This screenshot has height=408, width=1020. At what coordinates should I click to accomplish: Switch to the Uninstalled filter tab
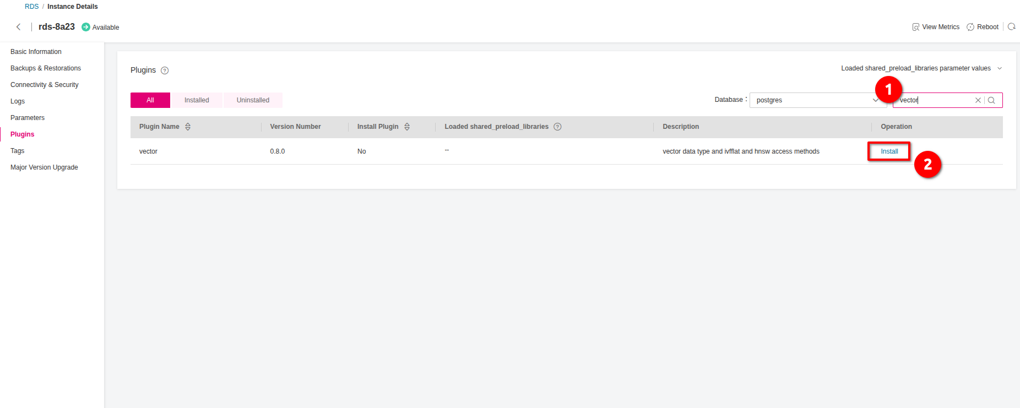point(253,100)
